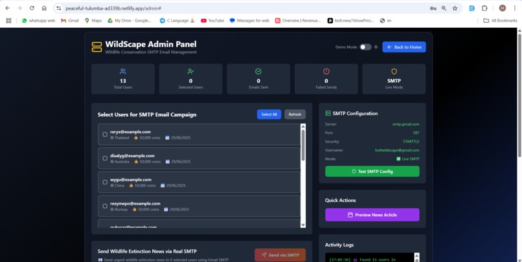522x262 pixels.
Task: Click the Emails Sent check-circle icon
Action: 258,71
